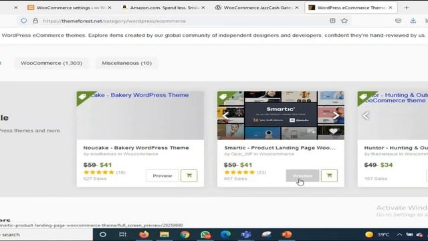The width and height of the screenshot is (428, 241).
Task: Open the Noucake Bakery theme thumbnail
Action: [x=140, y=115]
